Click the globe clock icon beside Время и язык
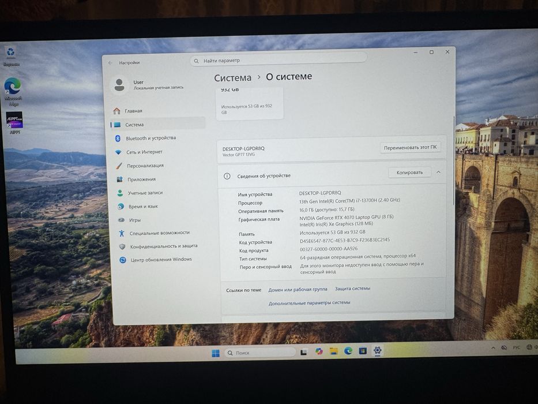 pos(121,206)
